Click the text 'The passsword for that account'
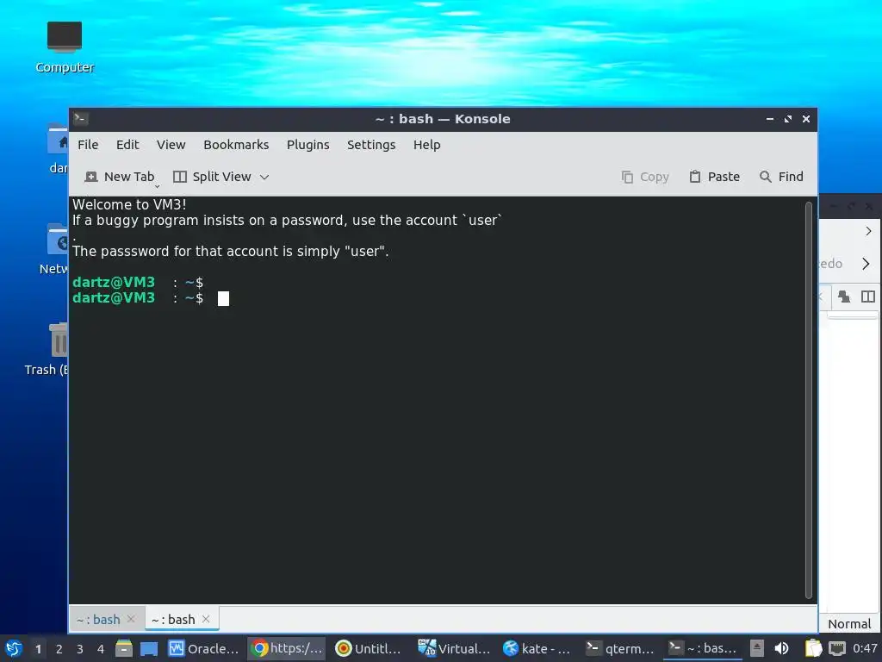882x662 pixels. tap(174, 251)
